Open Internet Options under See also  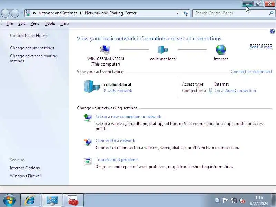[25, 168]
